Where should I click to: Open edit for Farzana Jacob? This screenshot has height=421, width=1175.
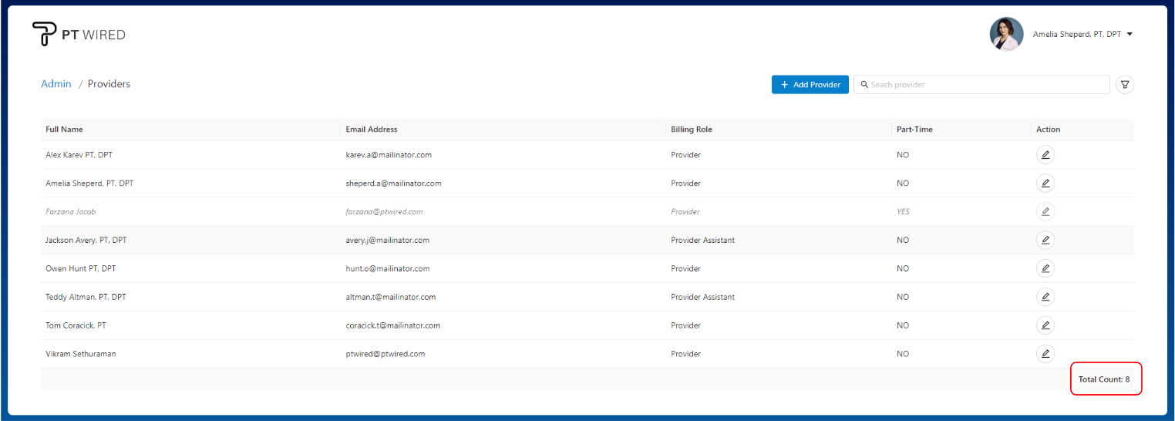[1045, 211]
